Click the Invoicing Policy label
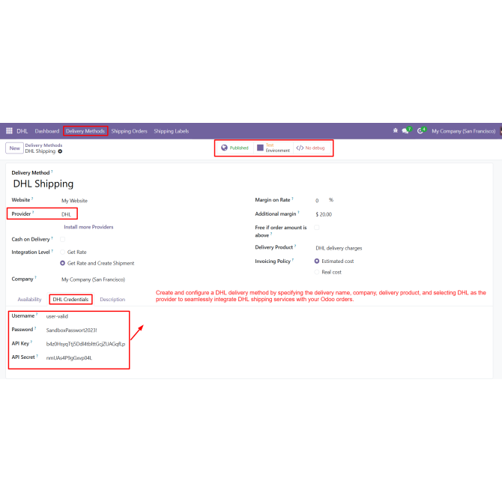Screen dimensions: 502x502 click(x=273, y=261)
